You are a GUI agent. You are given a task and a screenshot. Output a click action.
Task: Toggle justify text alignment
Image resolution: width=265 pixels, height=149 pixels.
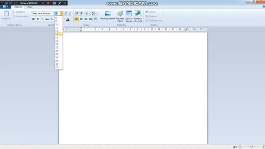coord(90,19)
